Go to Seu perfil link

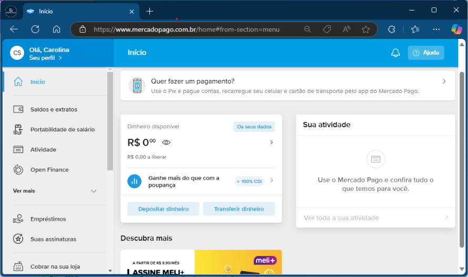point(45,58)
